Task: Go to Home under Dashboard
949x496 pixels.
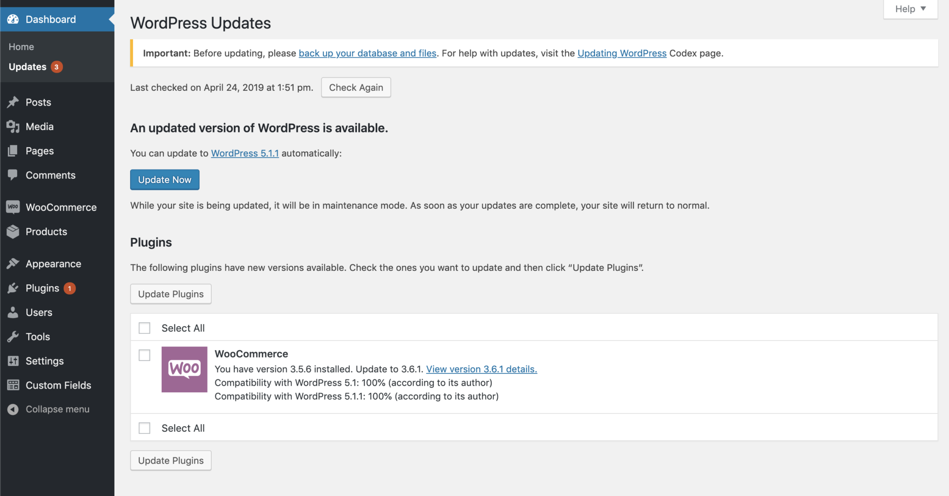Action: pos(21,47)
